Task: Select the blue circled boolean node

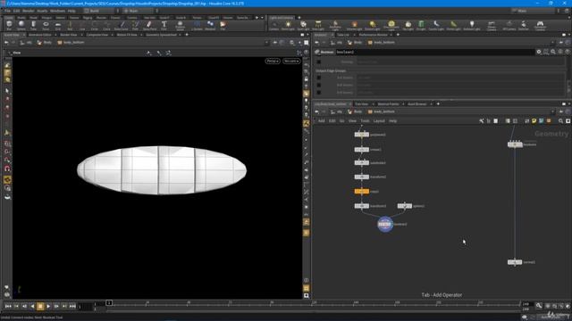Action: (x=385, y=224)
